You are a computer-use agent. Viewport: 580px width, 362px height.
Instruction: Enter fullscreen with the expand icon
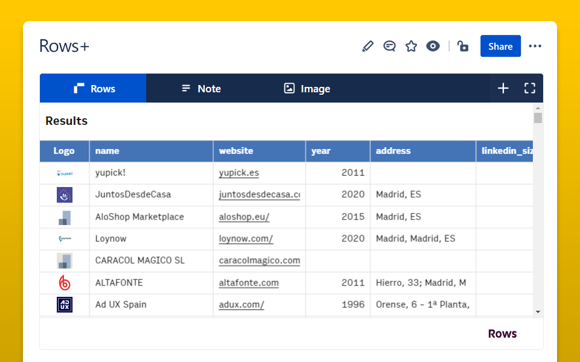pyautogui.click(x=530, y=88)
